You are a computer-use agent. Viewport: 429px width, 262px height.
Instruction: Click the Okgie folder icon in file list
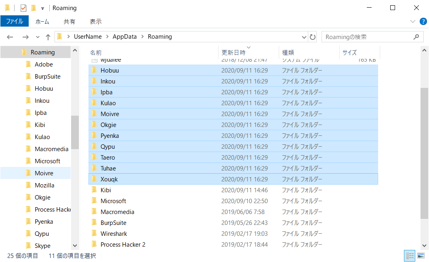94,125
